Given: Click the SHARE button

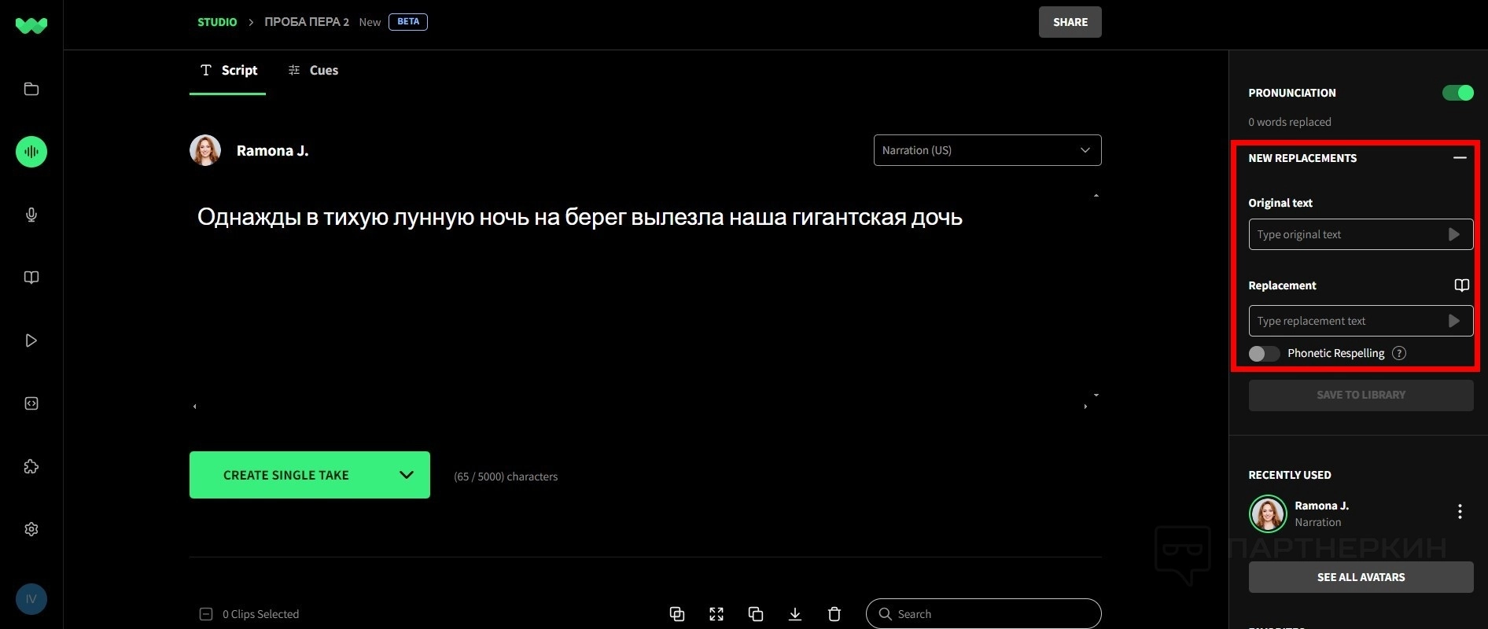Looking at the screenshot, I should [1070, 22].
